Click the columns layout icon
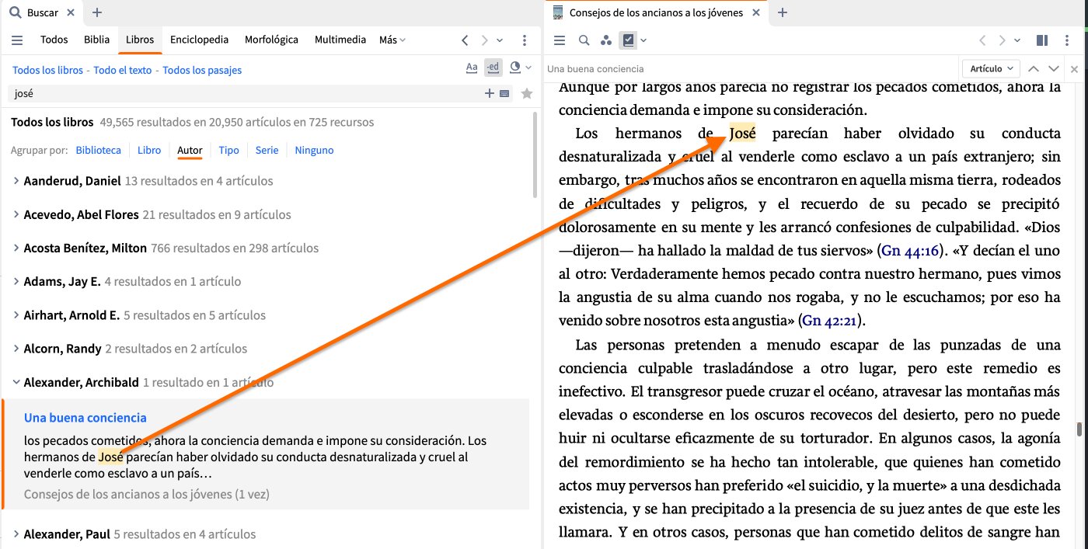 [x=1043, y=40]
